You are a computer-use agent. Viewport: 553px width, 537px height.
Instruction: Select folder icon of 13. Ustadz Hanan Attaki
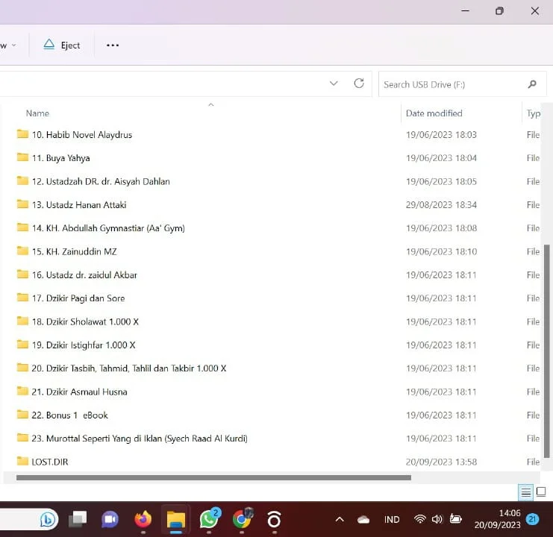pos(22,204)
